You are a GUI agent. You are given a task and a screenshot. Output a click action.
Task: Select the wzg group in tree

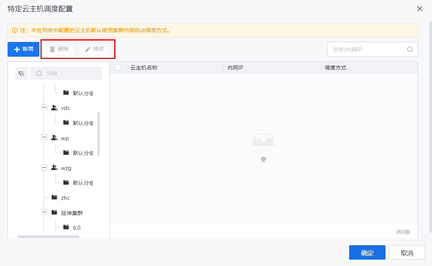pyautogui.click(x=66, y=168)
